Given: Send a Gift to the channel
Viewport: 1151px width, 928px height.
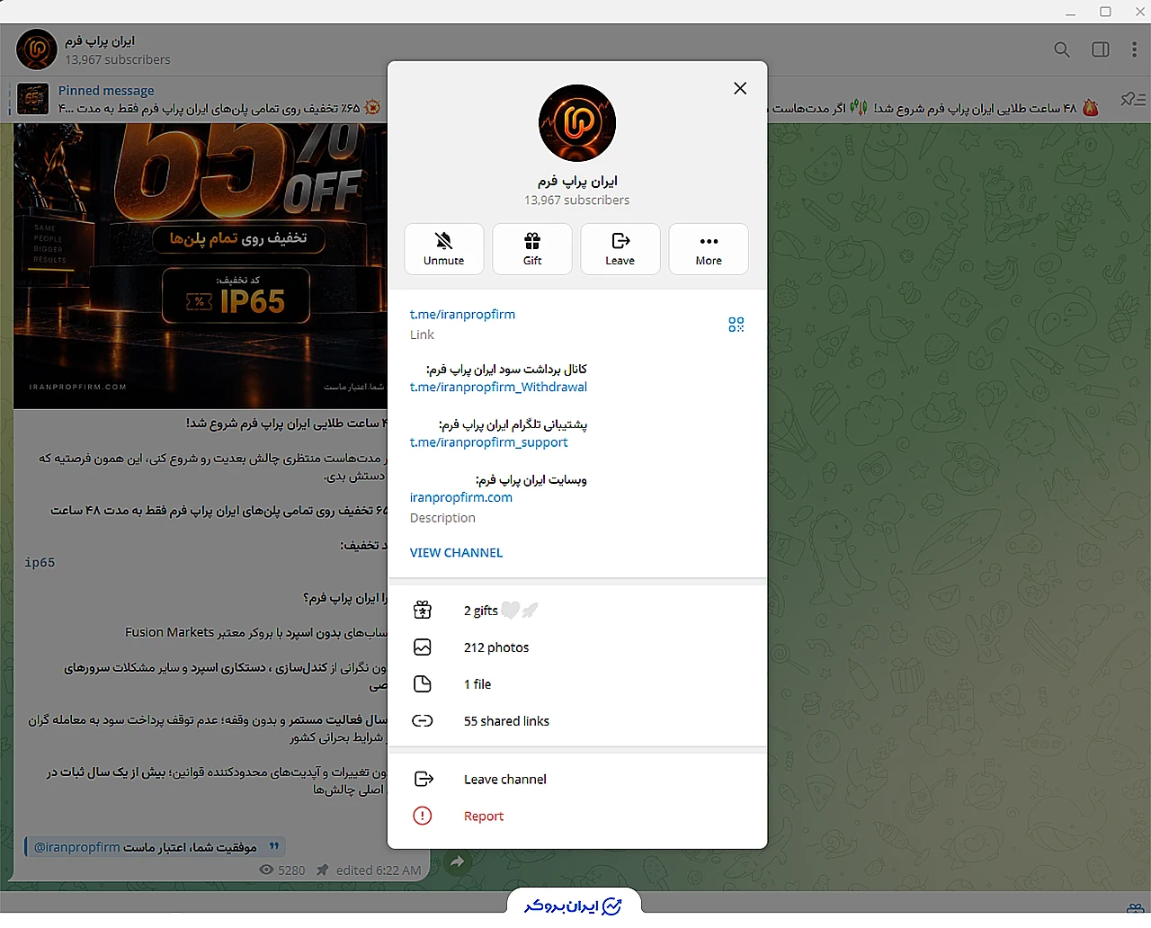Looking at the screenshot, I should click(x=532, y=249).
